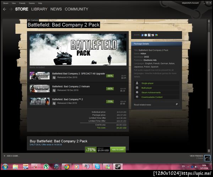Open the Windows Start menu
Image resolution: width=213 pixels, height=177 pixels.
5,167
